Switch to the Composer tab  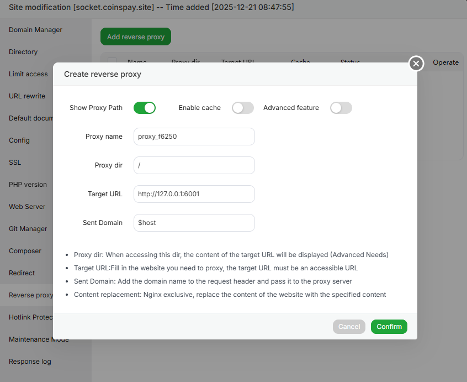pyautogui.click(x=25, y=251)
